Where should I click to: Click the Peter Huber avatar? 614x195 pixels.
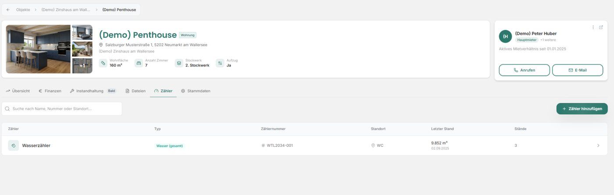505,36
